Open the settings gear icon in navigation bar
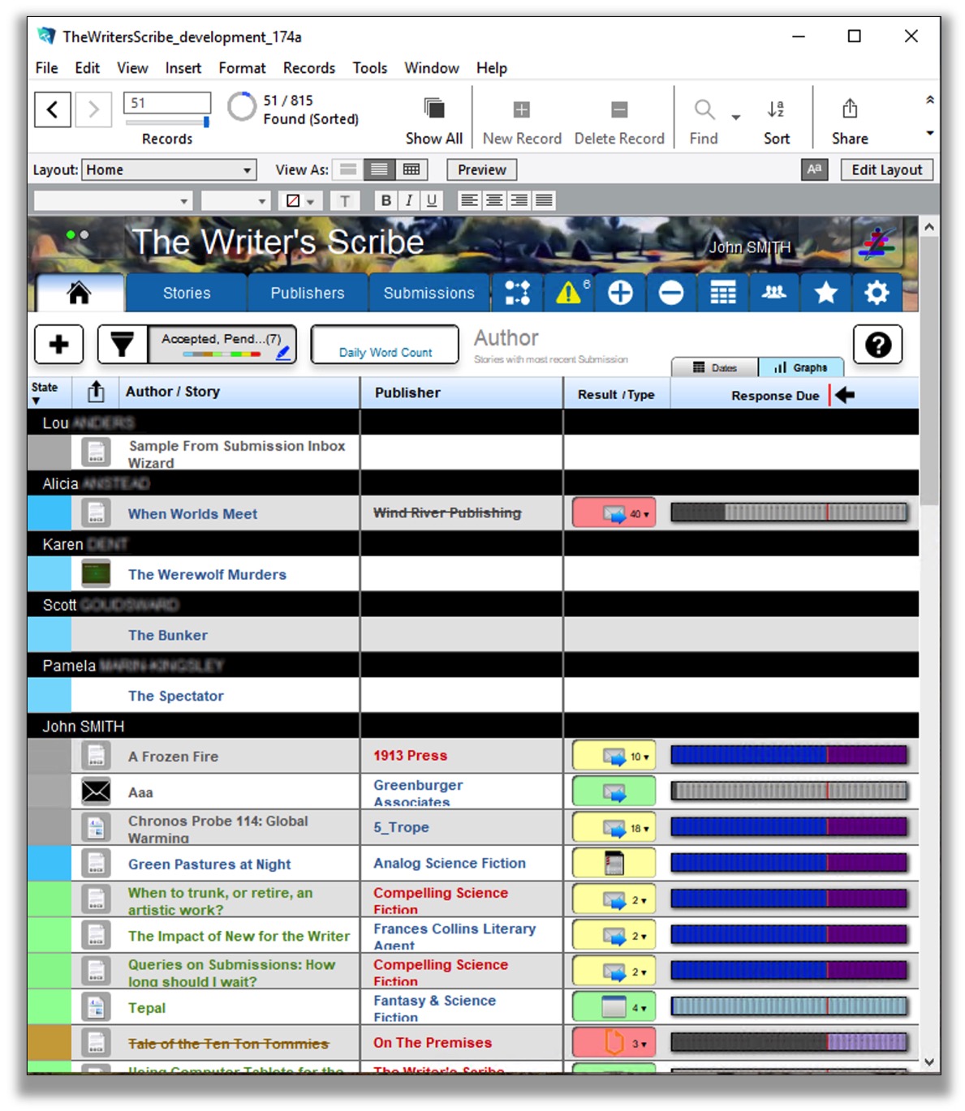 [877, 293]
